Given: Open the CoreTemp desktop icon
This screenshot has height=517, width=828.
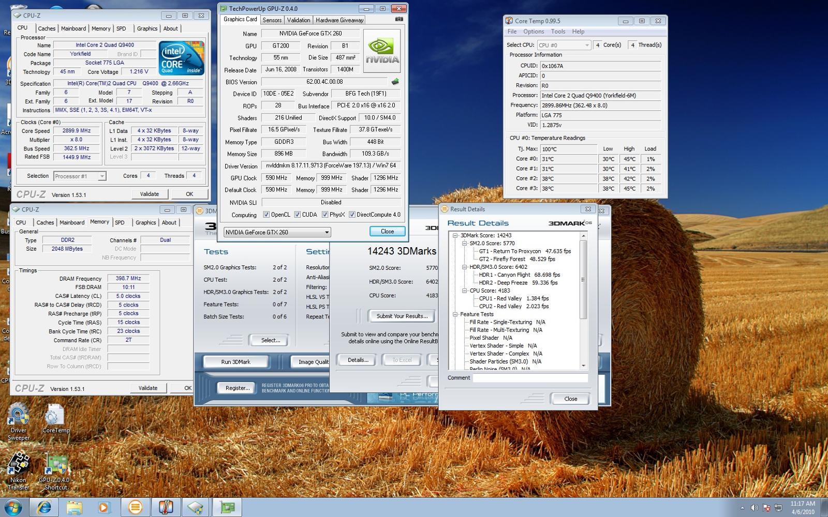Looking at the screenshot, I should pyautogui.click(x=55, y=419).
